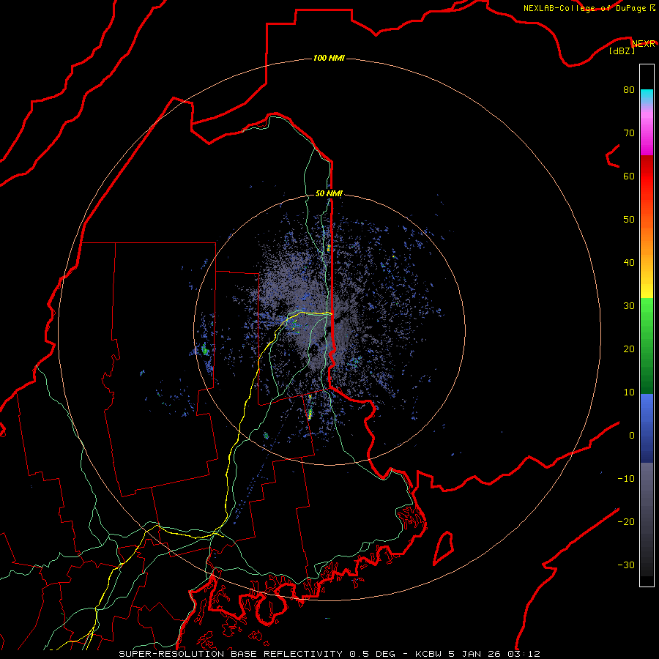Click the 30 value on dBZ scale

[629, 305]
